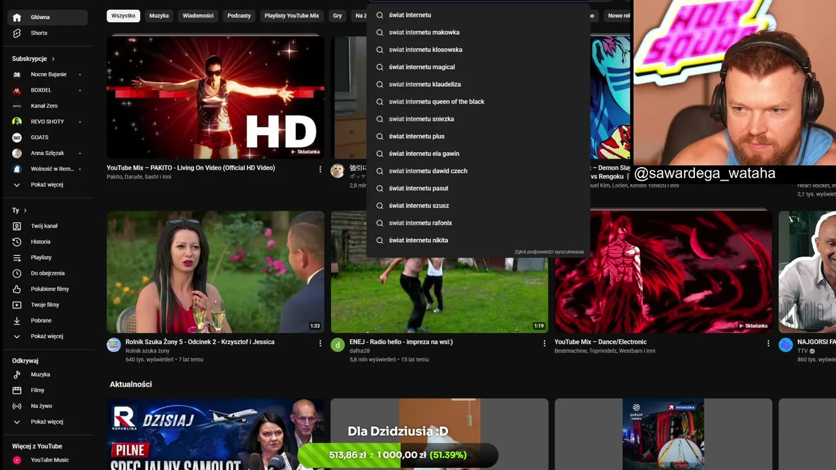
Task: Open menu for PAKITO YouTube Mix video
Action: pyautogui.click(x=320, y=169)
